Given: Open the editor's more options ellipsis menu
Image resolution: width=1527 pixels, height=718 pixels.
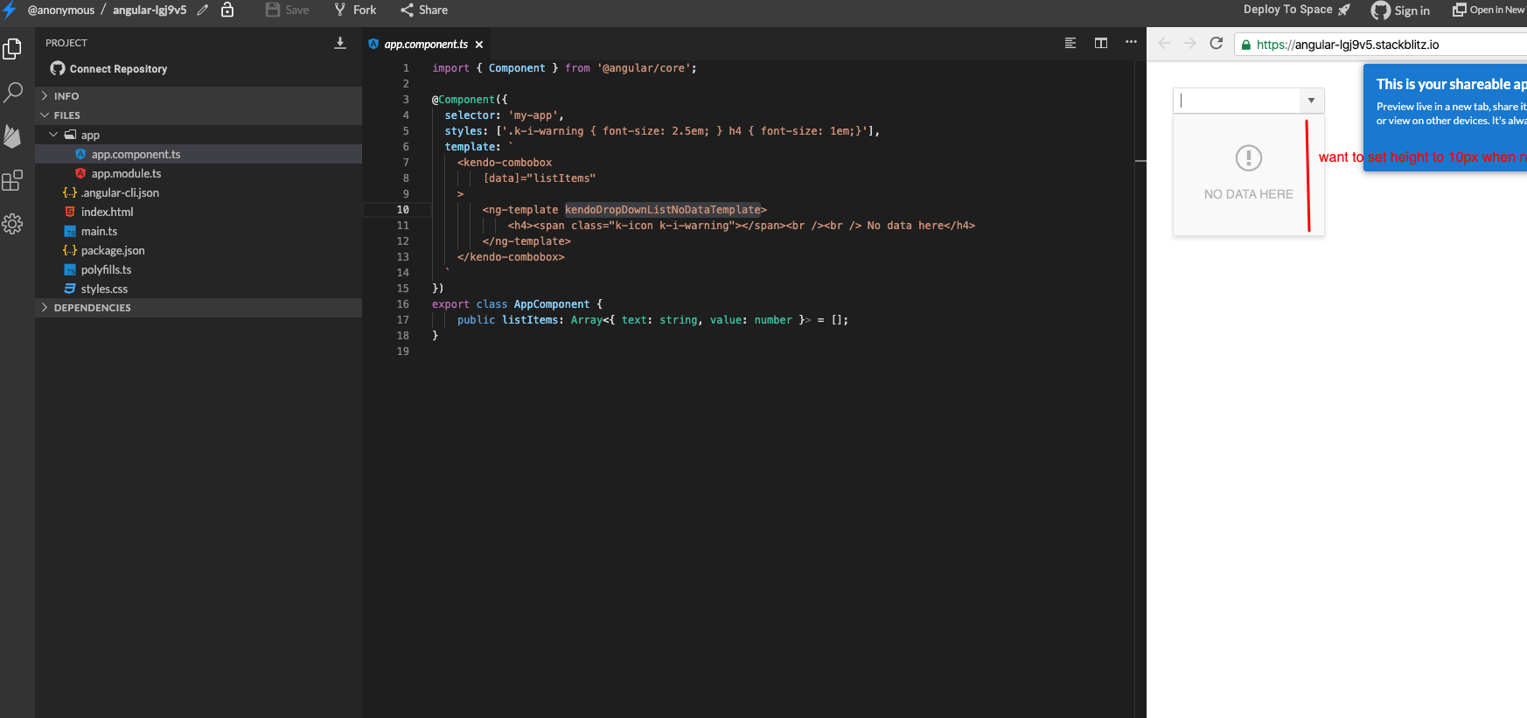Looking at the screenshot, I should 1131,43.
